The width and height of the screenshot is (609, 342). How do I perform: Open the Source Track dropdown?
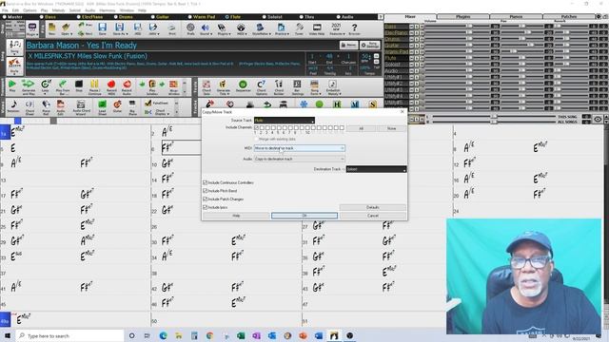285,121
